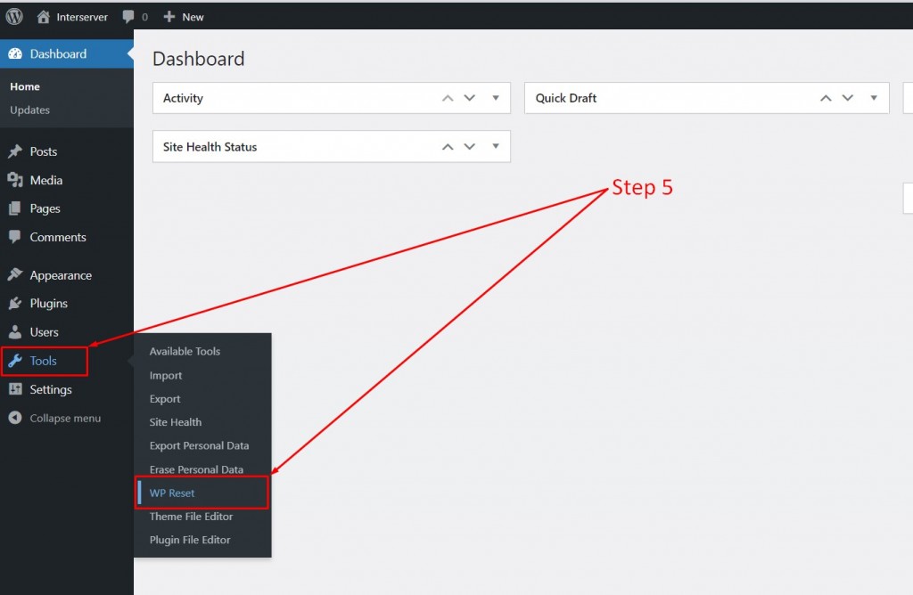Click the Home submenu link

pos(25,86)
